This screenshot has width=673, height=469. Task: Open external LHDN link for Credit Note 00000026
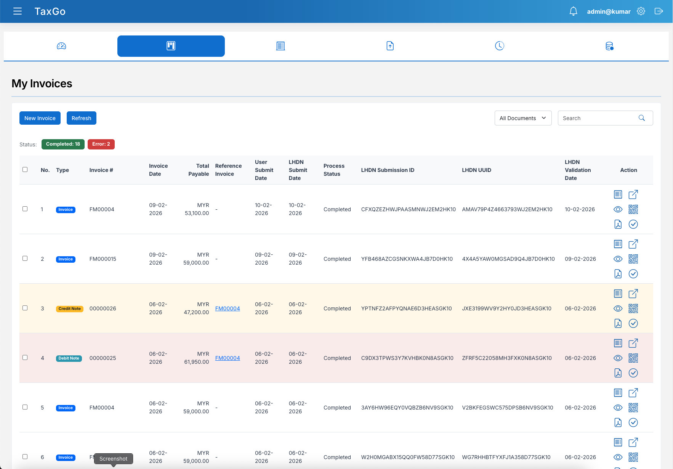(x=633, y=293)
